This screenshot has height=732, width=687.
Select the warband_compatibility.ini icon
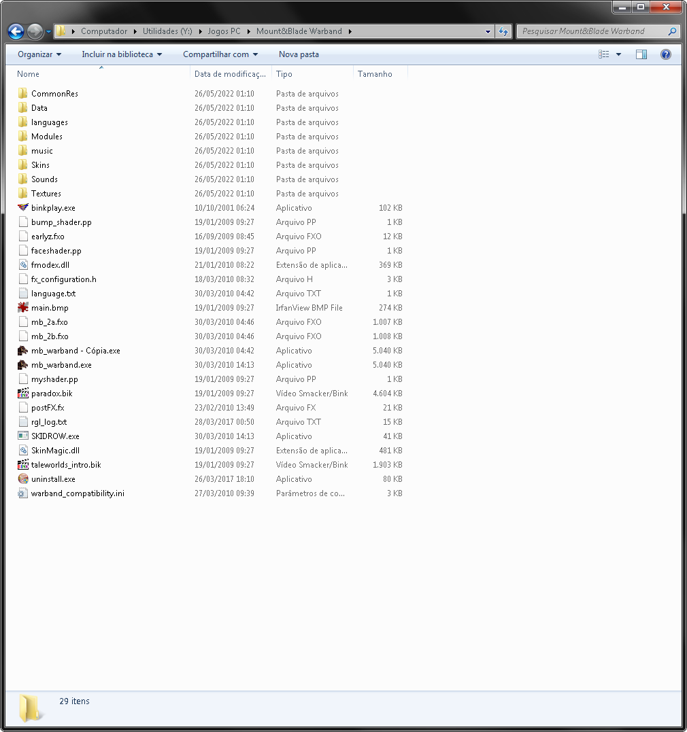pyautogui.click(x=23, y=493)
